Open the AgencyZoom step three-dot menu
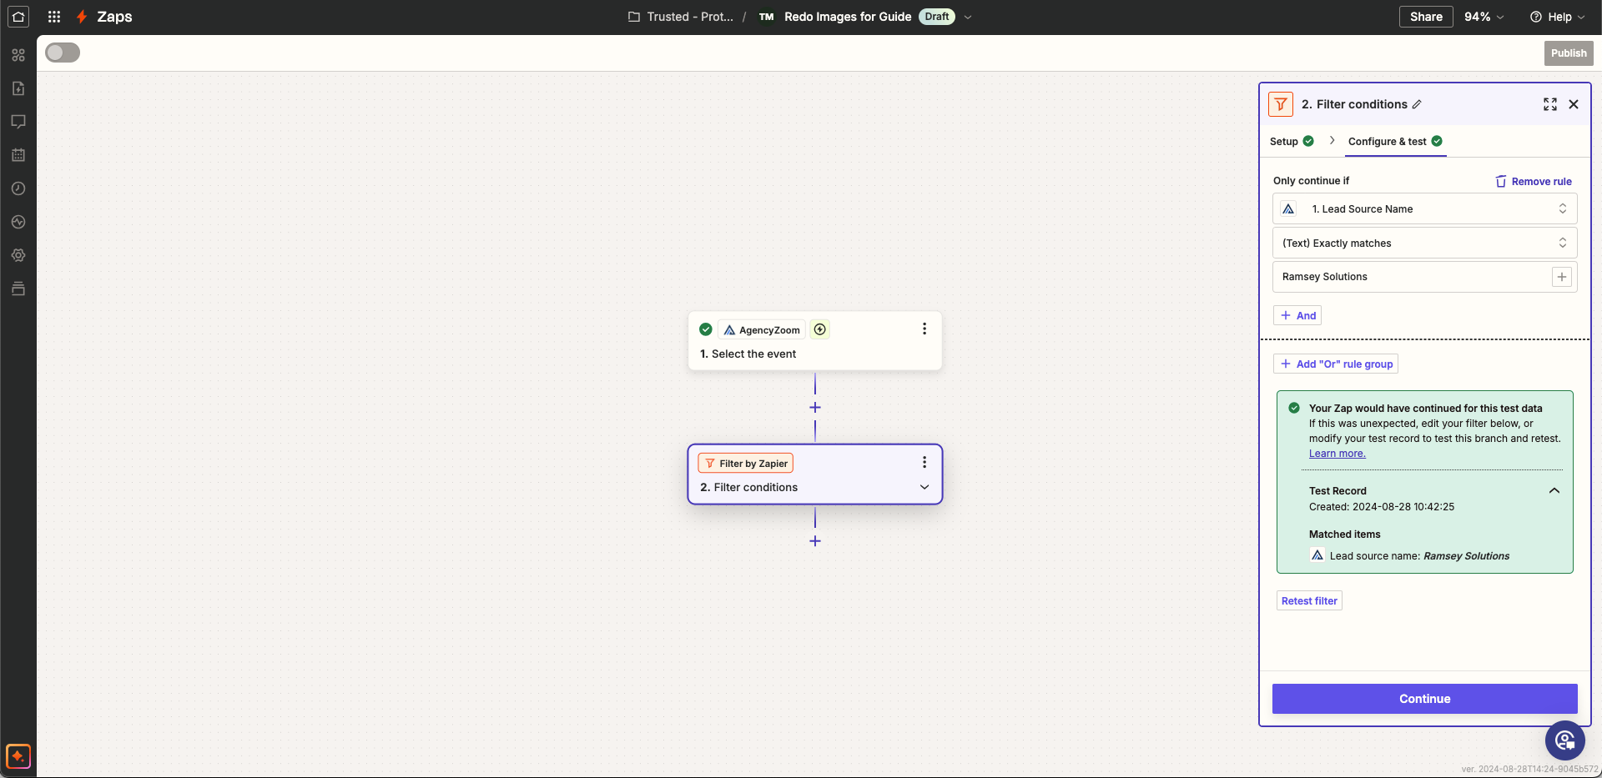Viewport: 1602px width, 778px height. [x=924, y=329]
